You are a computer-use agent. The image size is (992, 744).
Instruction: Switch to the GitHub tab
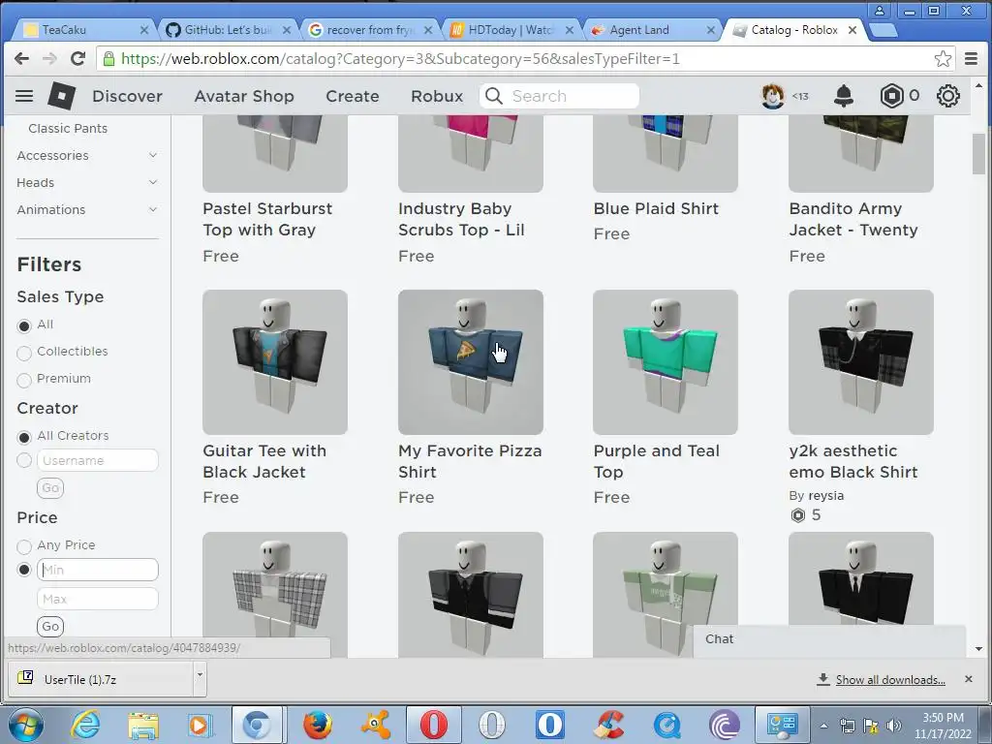(x=228, y=30)
